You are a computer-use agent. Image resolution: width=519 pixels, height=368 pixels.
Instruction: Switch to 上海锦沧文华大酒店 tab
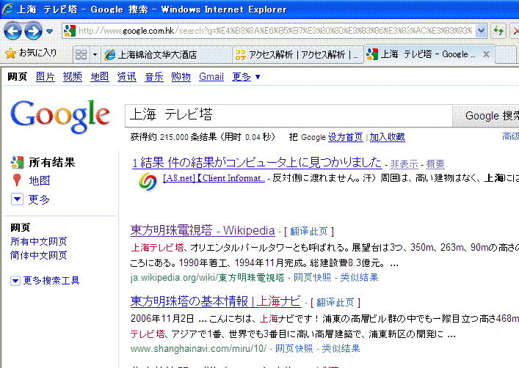click(x=166, y=54)
